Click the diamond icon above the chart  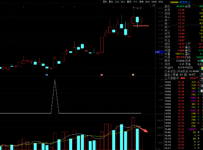pos(150,5)
